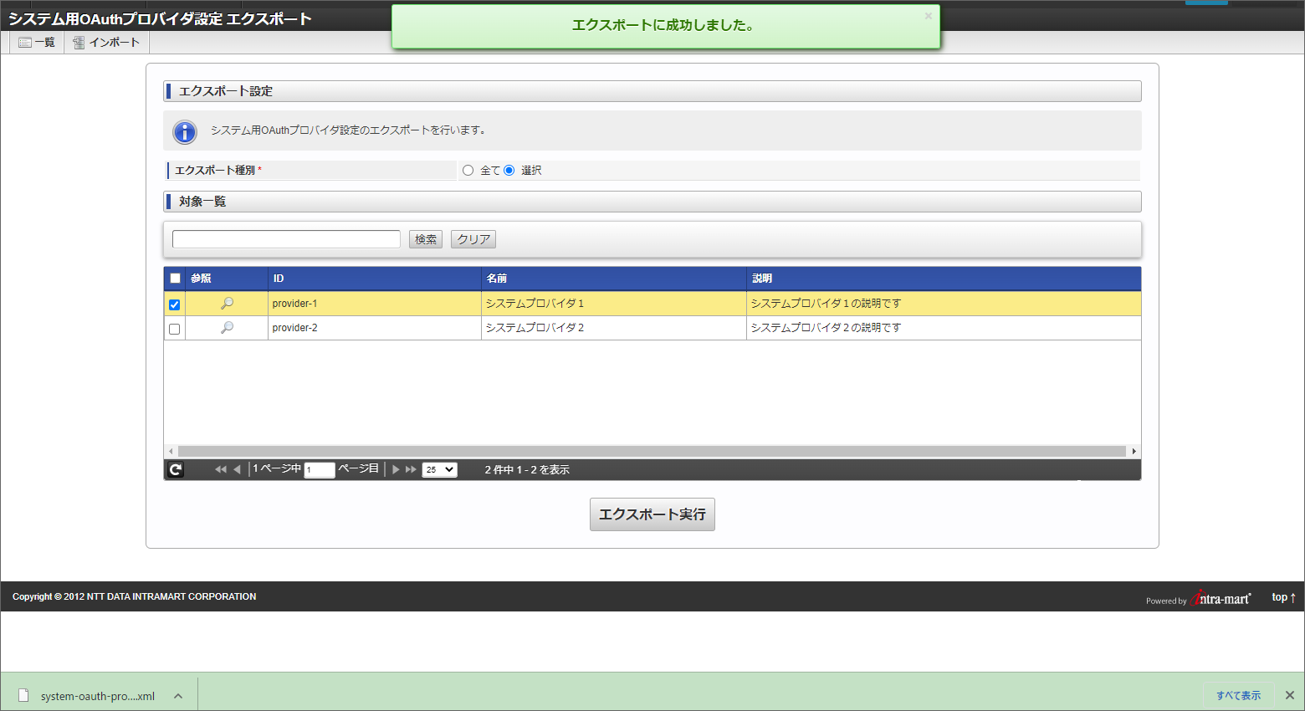Open reference magnifier for provider-1

[227, 304]
